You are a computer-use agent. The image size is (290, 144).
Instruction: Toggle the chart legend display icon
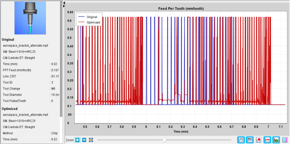coord(250,140)
